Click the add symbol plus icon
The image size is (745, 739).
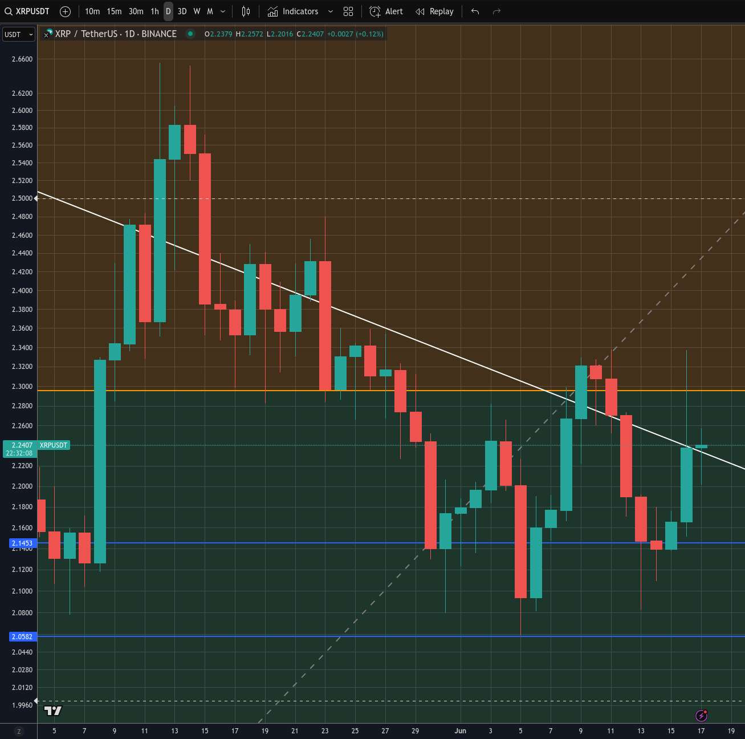pyautogui.click(x=66, y=11)
